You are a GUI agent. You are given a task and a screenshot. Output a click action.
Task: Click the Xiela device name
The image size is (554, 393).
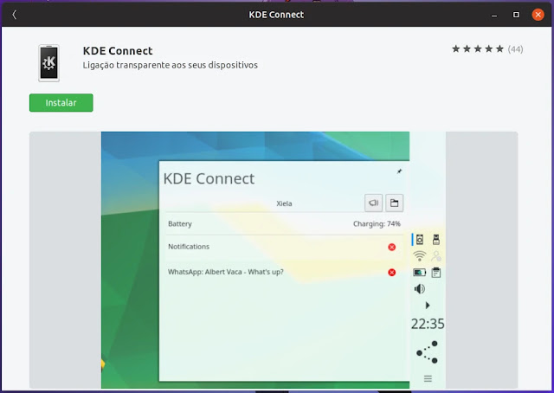tap(284, 203)
